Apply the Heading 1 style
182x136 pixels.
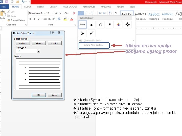point(154,16)
